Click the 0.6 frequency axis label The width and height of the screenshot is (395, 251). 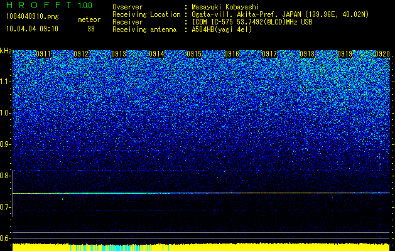point(6,238)
